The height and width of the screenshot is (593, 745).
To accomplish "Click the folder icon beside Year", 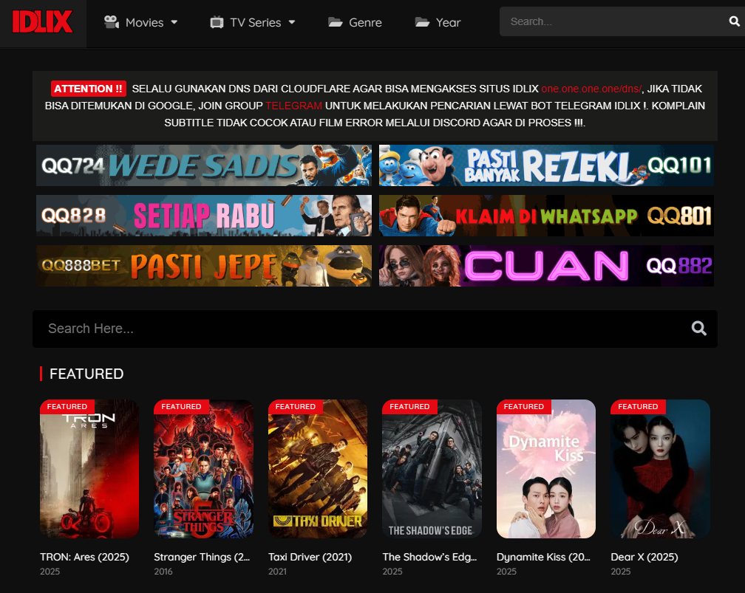I will click(x=422, y=22).
